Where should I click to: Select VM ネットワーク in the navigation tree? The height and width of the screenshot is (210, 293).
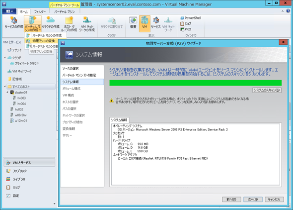coord(20,71)
